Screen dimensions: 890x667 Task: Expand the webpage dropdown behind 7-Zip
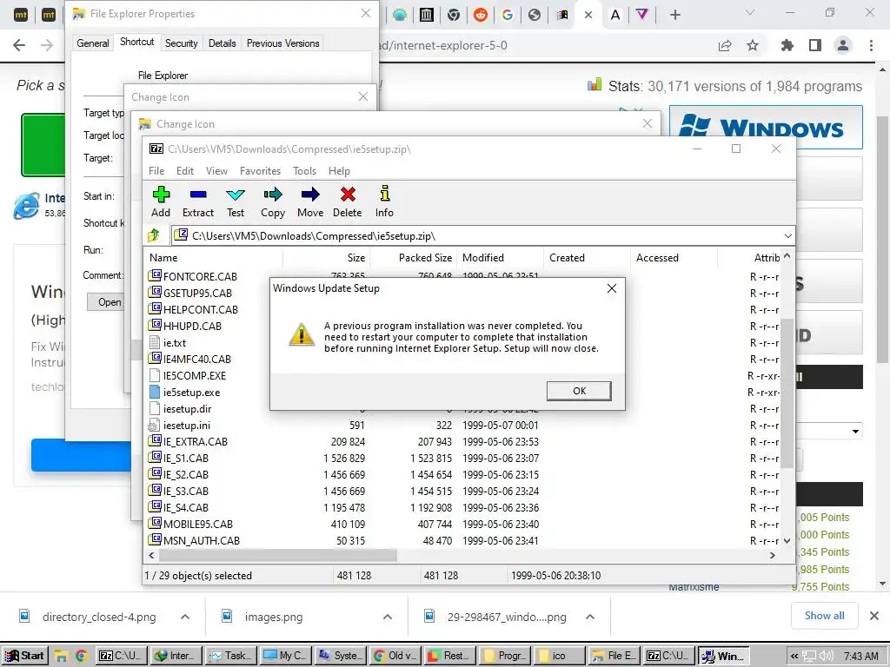tap(855, 432)
